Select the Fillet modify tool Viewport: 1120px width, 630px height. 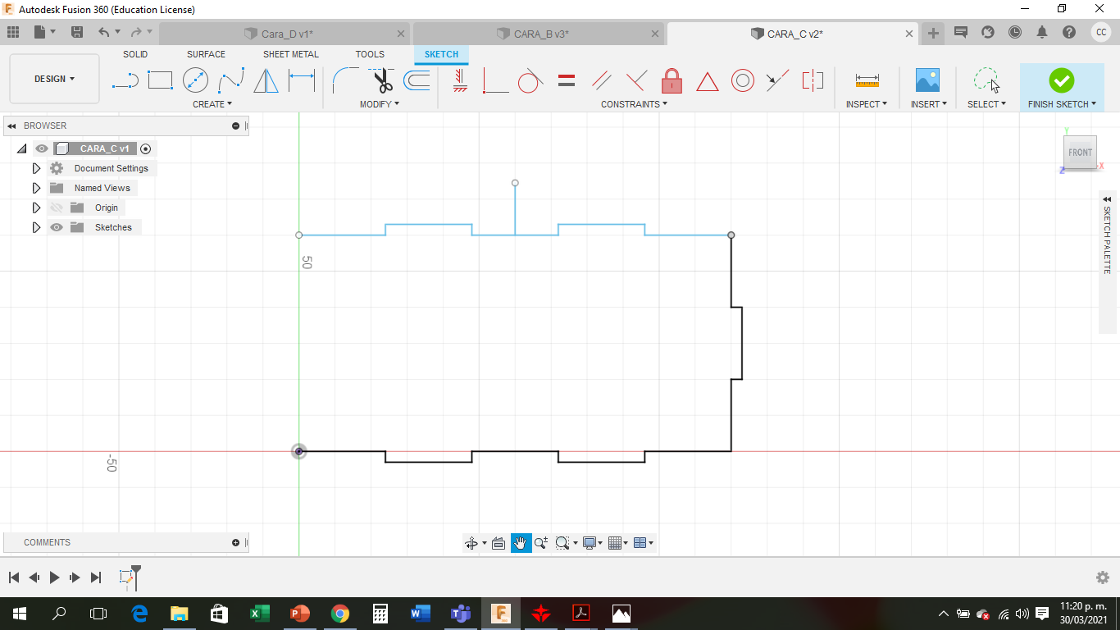coord(345,80)
